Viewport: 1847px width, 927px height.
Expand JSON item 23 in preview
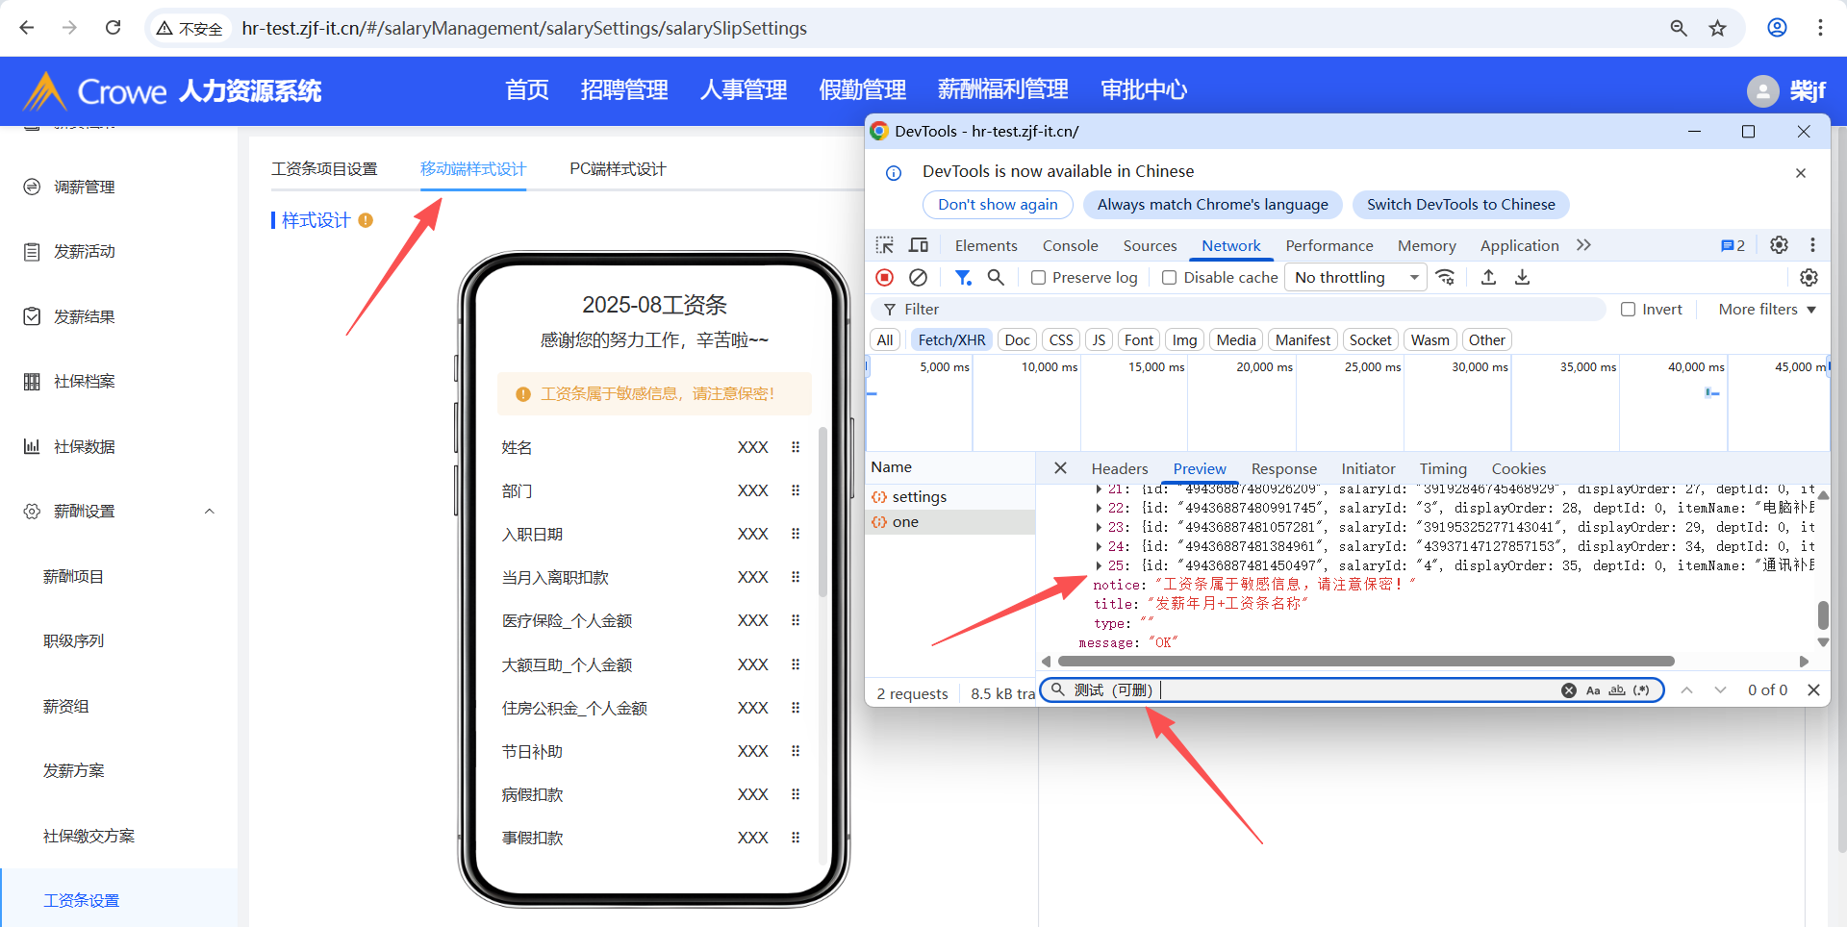[x=1100, y=527]
